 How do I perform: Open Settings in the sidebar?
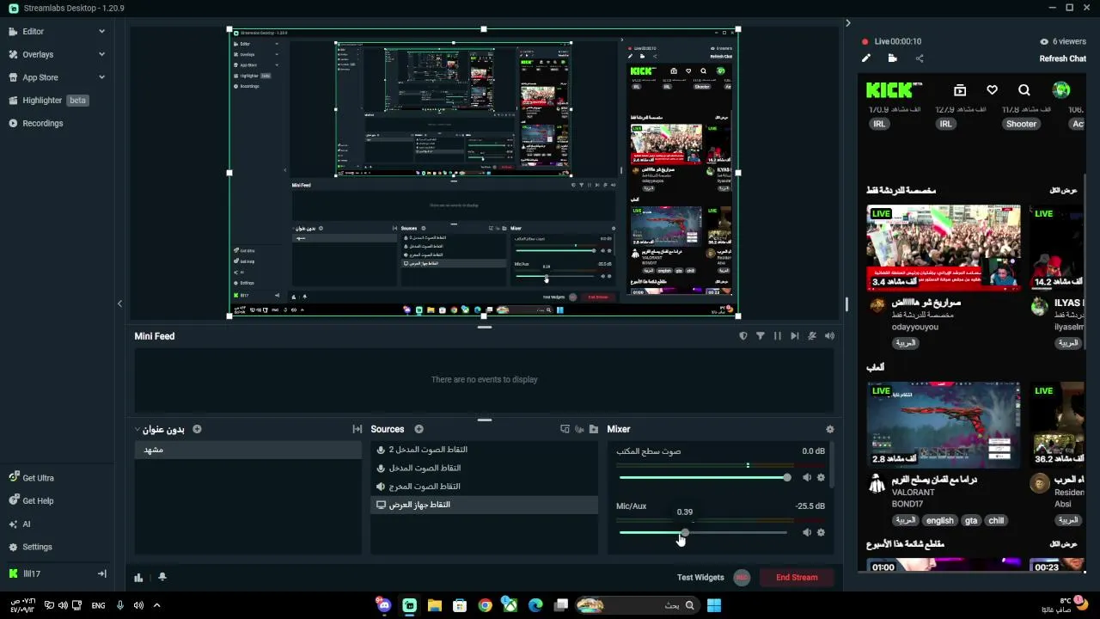click(37, 547)
